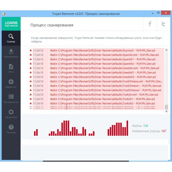This screenshot has width=172, height=172.
Task: Click the Facebook share icon
Action: (x=150, y=24)
